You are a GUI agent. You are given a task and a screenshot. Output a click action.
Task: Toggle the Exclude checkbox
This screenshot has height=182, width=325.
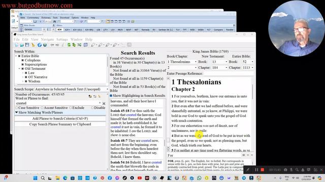click(71, 108)
